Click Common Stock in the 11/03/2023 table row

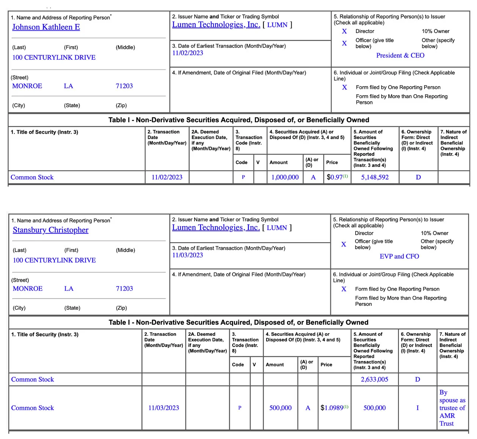pyautogui.click(x=33, y=408)
